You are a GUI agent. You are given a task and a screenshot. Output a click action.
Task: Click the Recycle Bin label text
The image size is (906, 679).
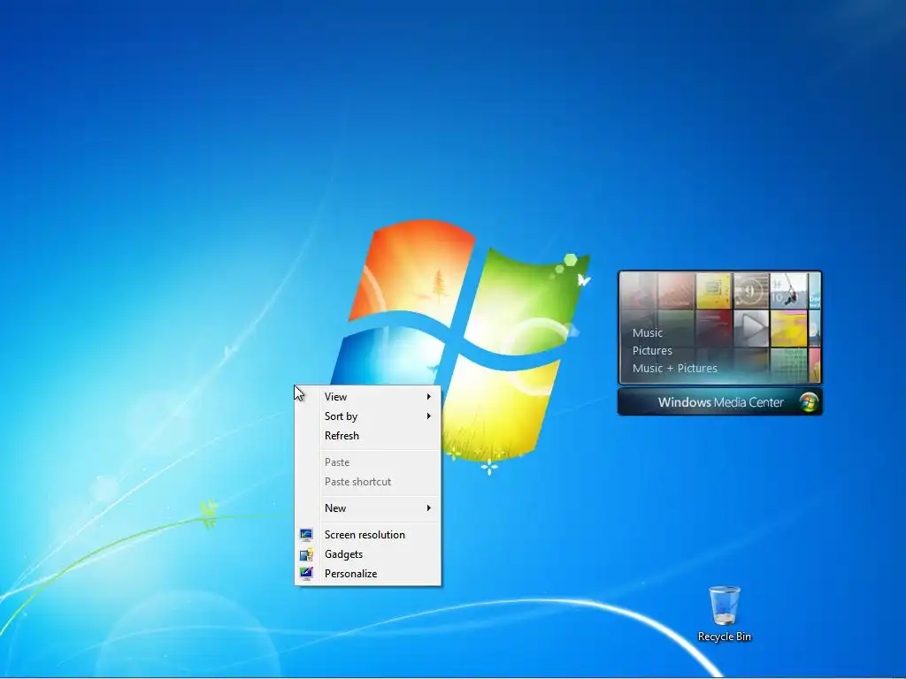tap(724, 637)
